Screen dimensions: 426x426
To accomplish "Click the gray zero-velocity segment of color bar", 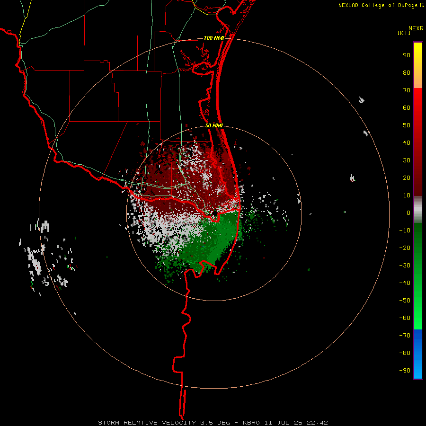I will click(x=418, y=210).
